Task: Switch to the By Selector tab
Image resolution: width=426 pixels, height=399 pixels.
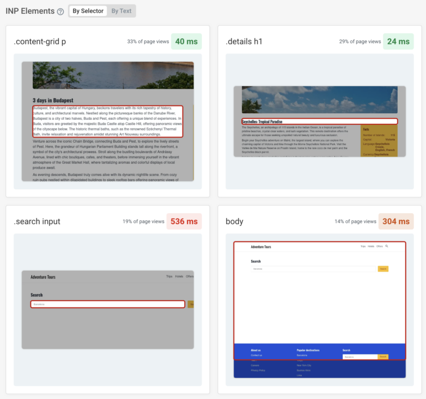Action: click(x=88, y=11)
